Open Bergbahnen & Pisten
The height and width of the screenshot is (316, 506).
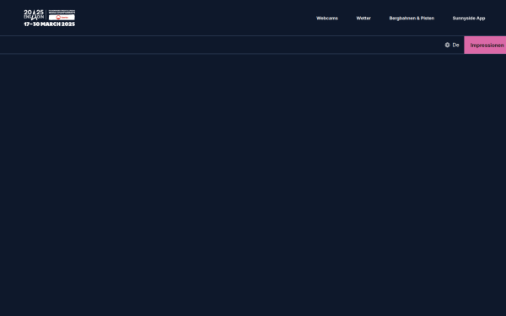(x=412, y=18)
